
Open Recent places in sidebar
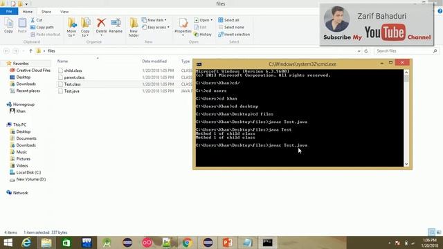[28, 91]
